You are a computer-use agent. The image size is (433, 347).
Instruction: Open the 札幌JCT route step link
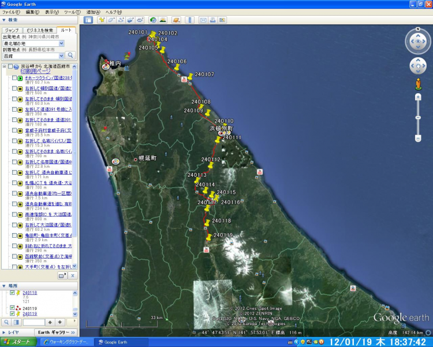48,183
